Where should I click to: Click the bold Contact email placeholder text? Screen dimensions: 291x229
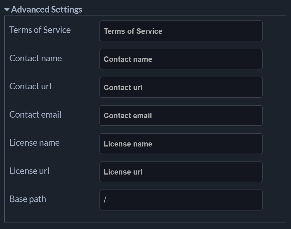[128, 116]
